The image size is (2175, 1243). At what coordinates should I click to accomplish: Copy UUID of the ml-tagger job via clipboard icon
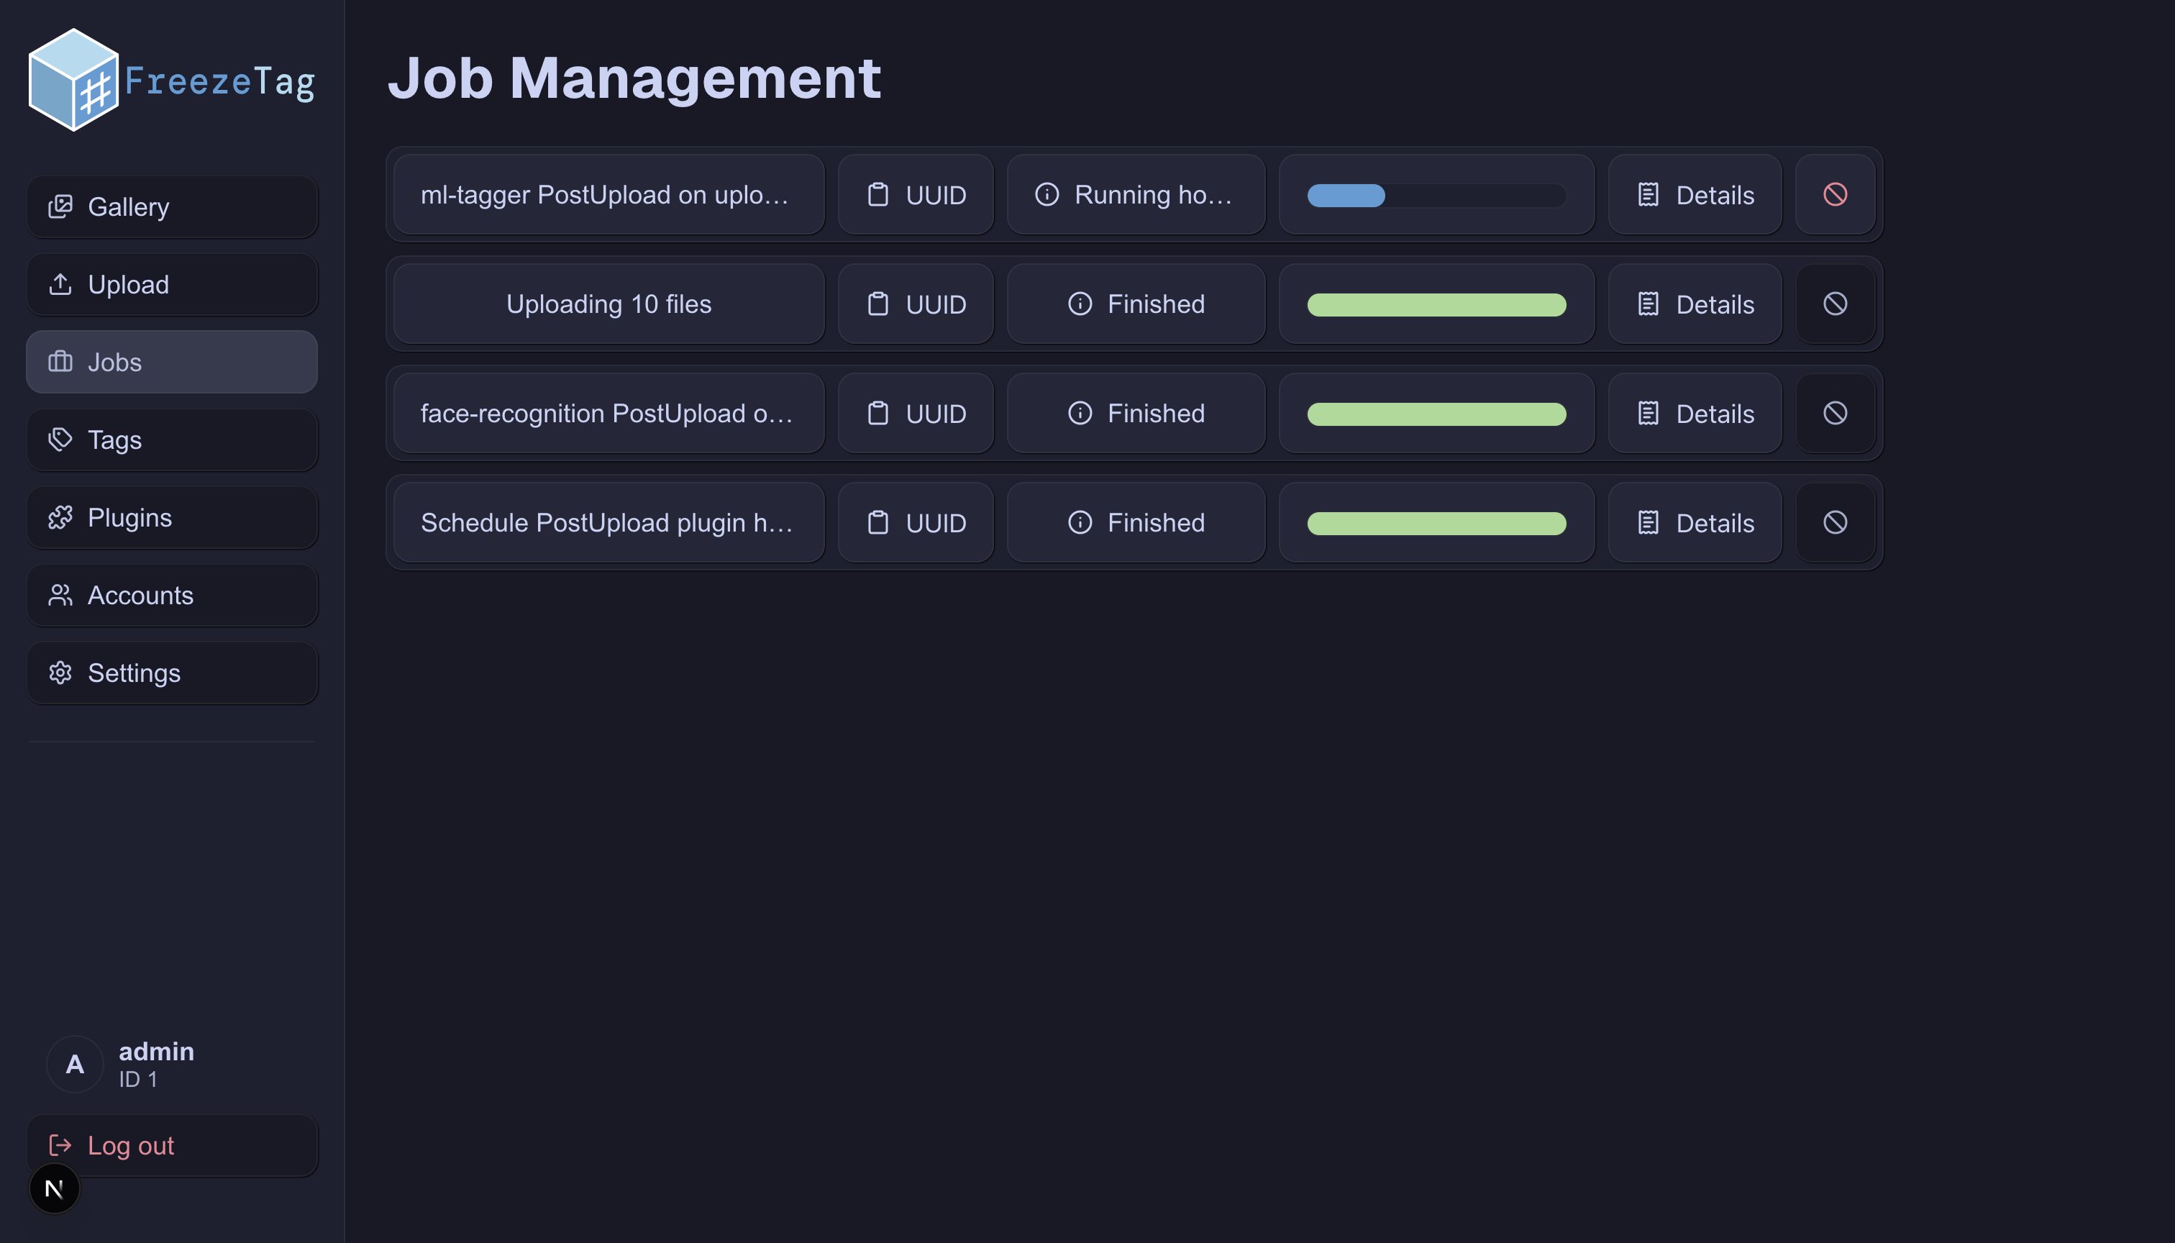point(878,195)
